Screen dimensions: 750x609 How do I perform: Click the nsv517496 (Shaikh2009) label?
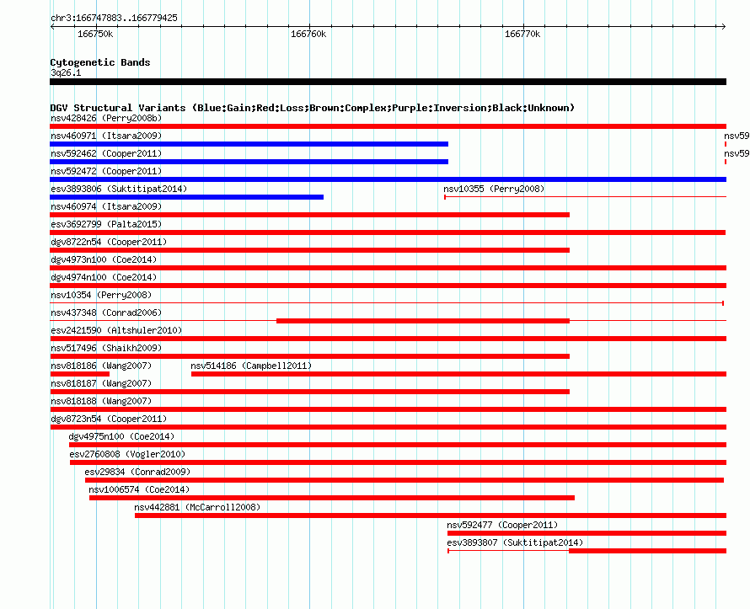coord(106,348)
